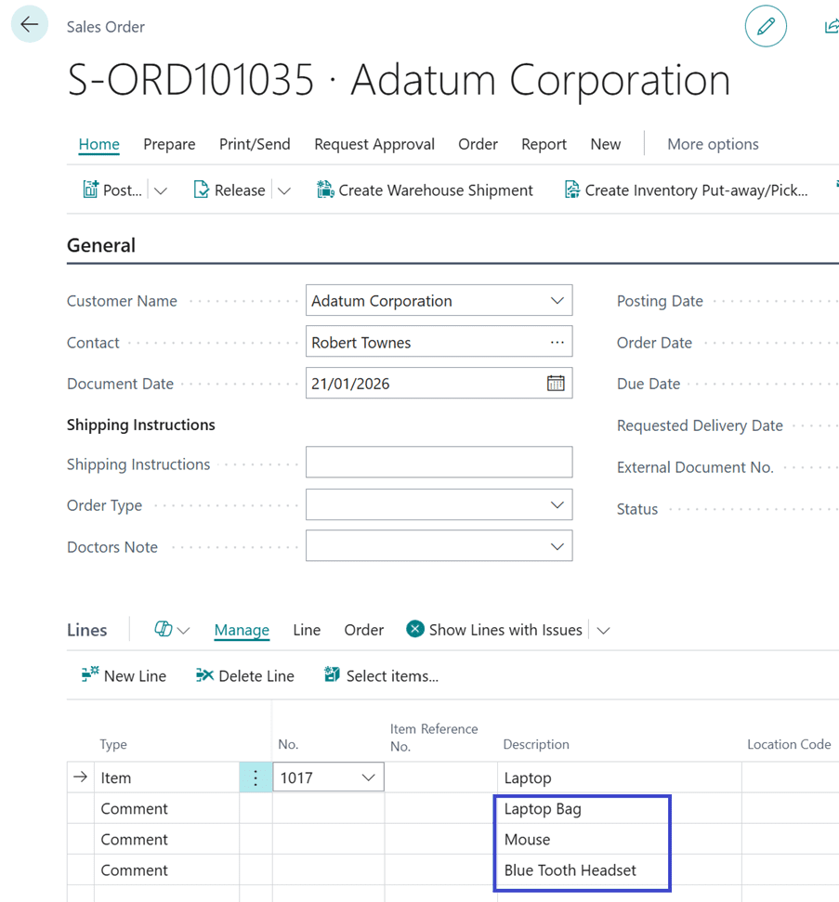Click Contact lookup ellipsis for Robert Townes
The image size is (839, 902).
(557, 343)
